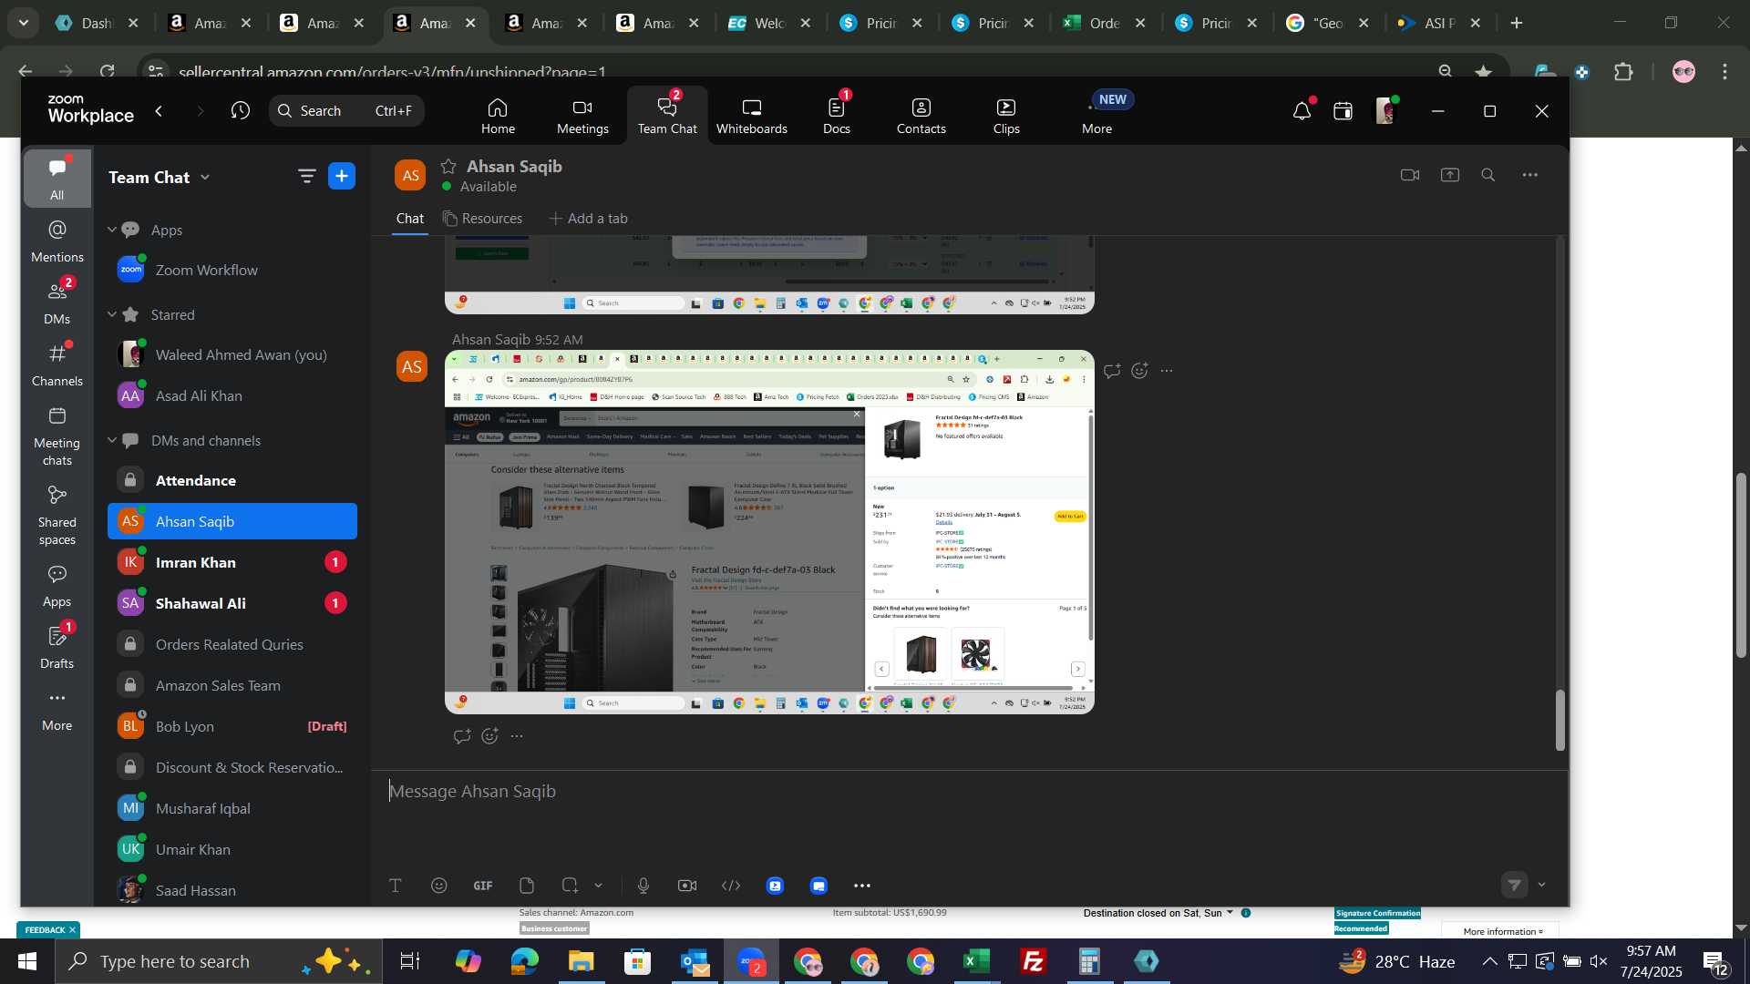Viewport: 1750px width, 984px height.
Task: Attach a file in the composer
Action: pos(526,886)
